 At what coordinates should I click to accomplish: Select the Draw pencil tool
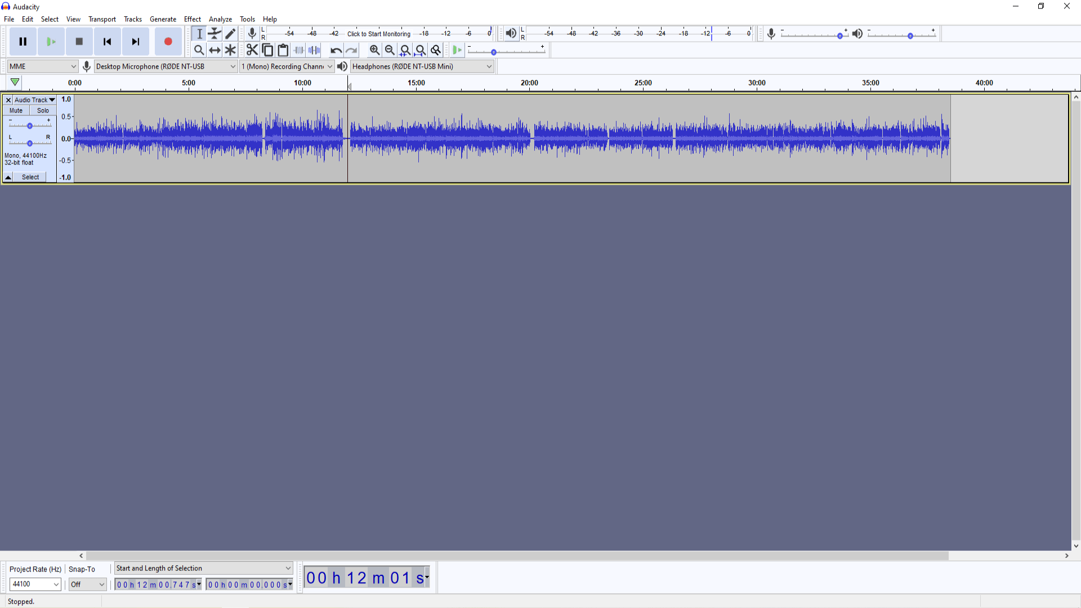[230, 34]
